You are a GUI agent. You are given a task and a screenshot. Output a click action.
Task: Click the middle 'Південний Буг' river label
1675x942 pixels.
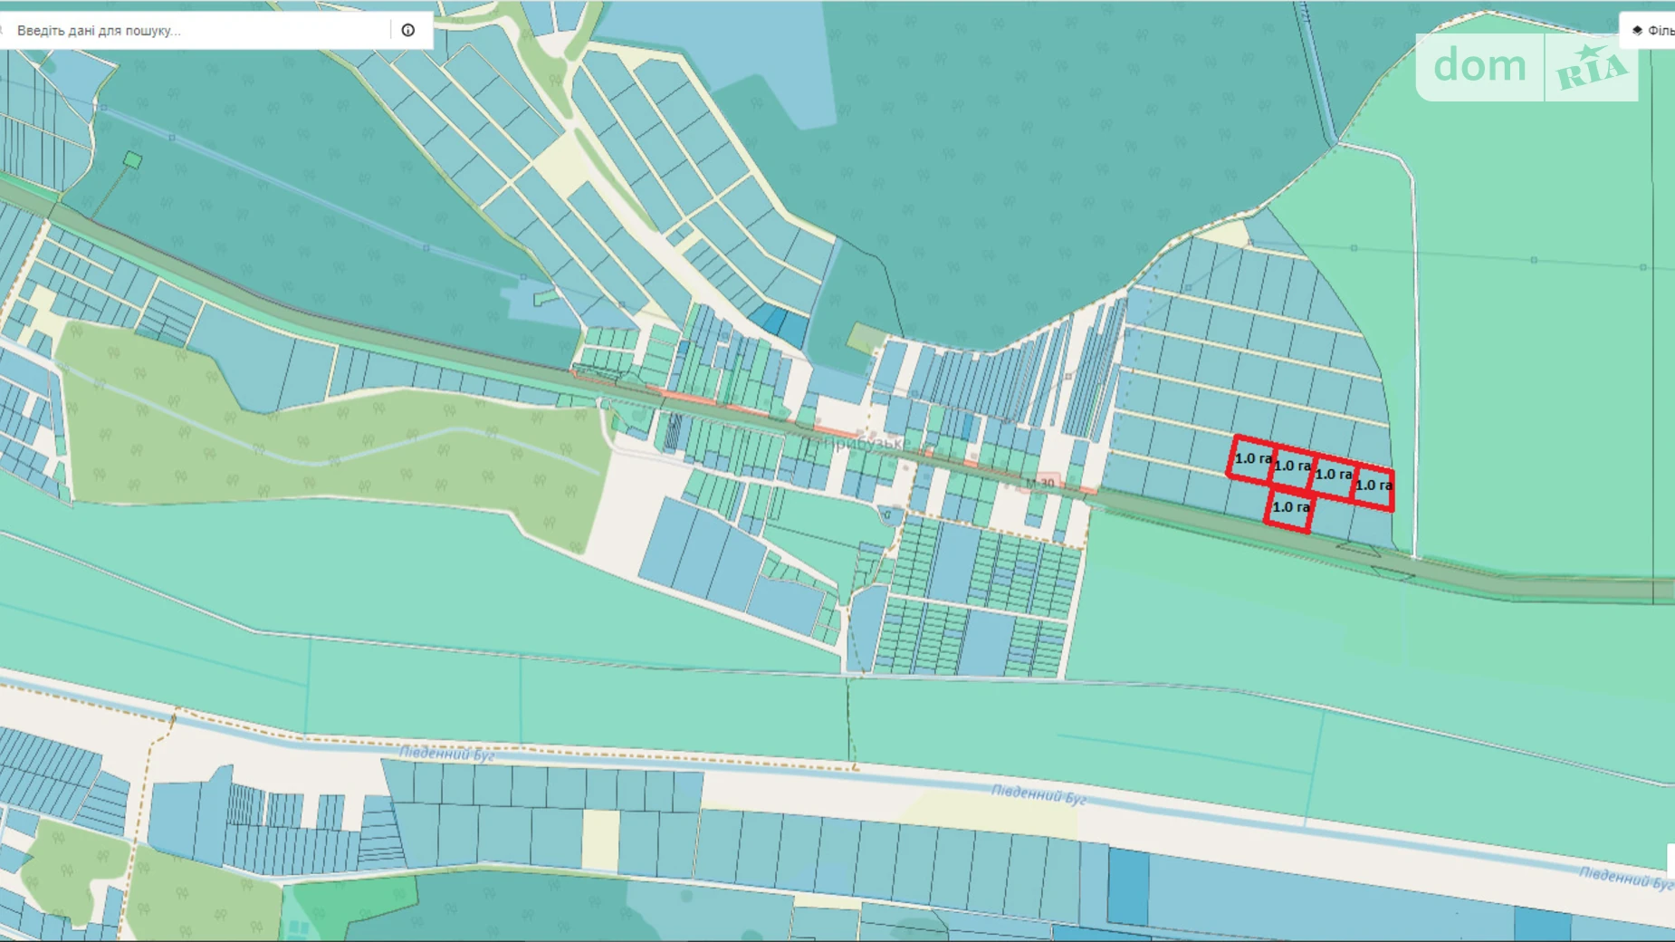tap(1038, 794)
